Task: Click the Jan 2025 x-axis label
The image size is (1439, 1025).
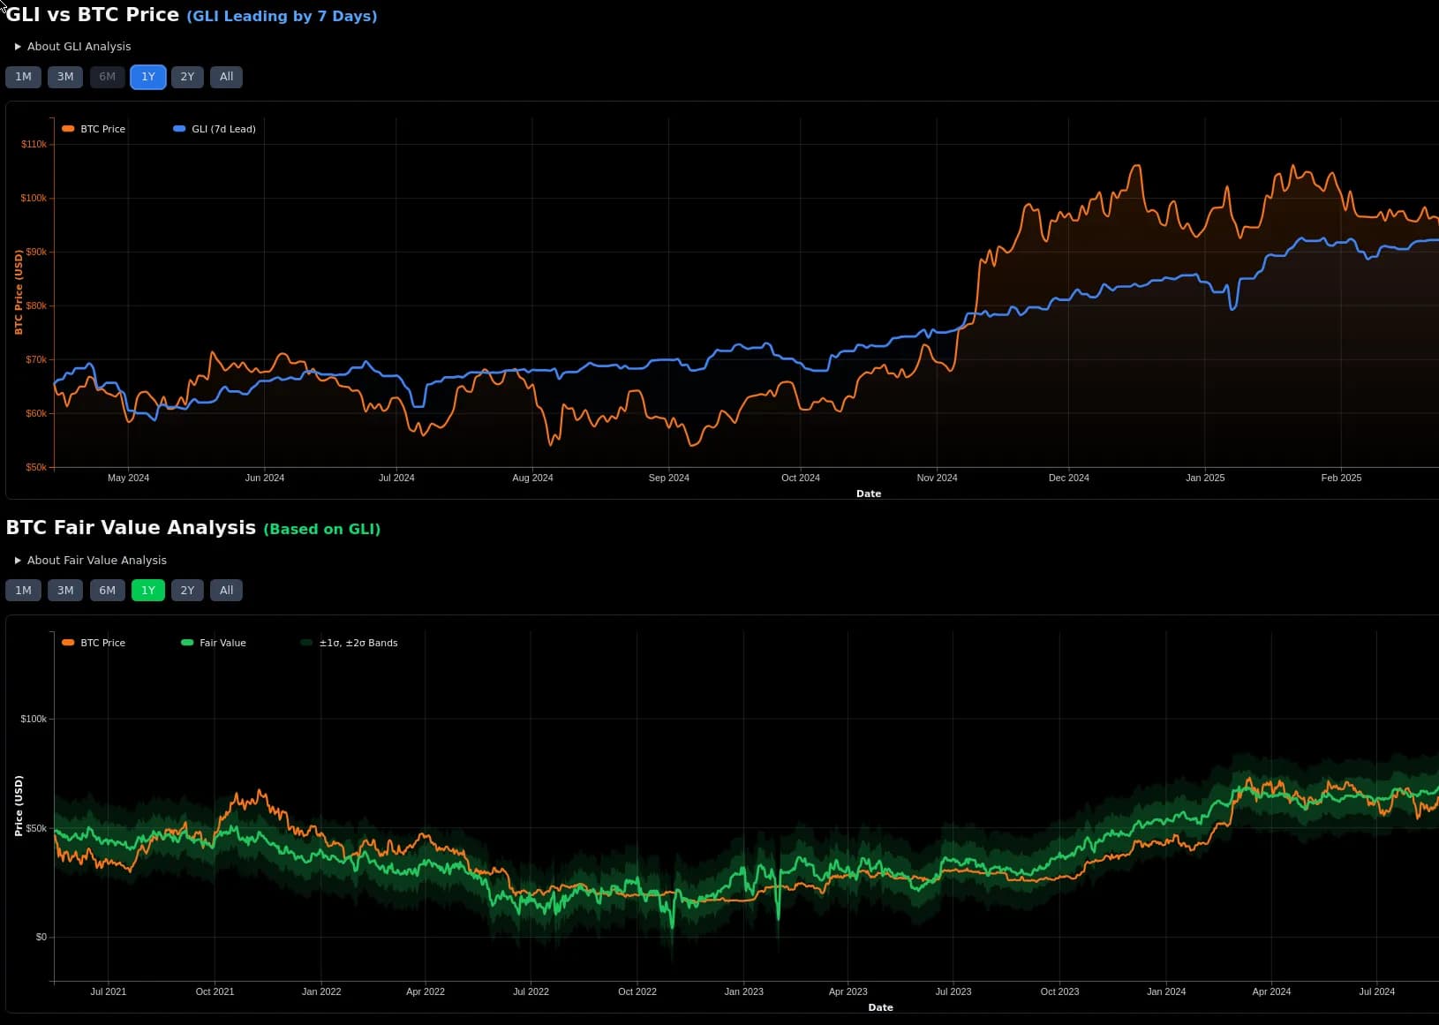Action: 1205,478
